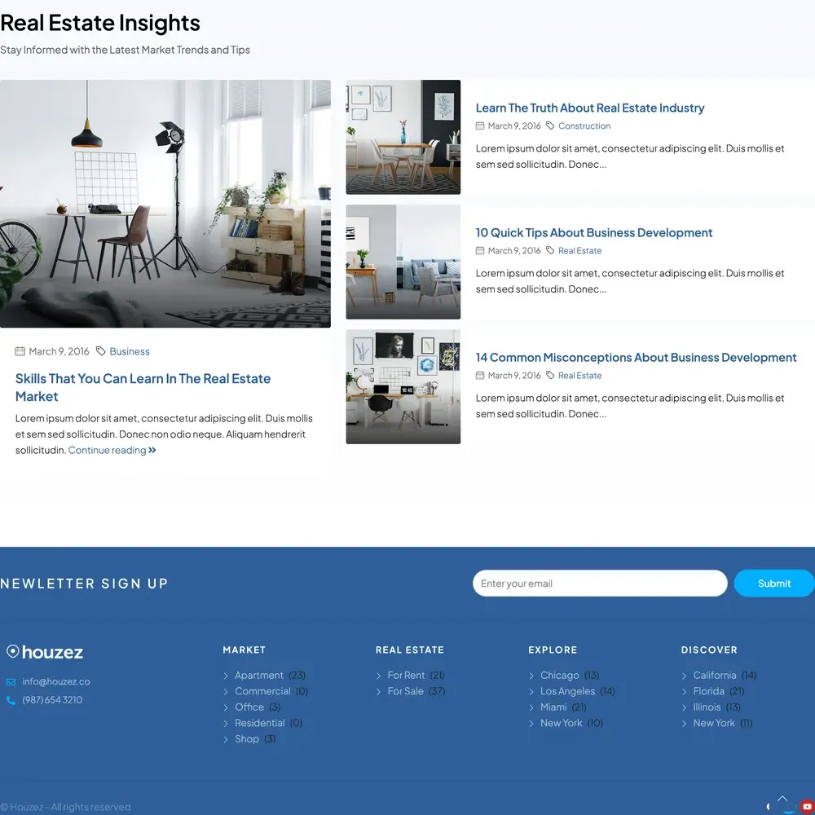Click the chevron next to For Rent

(x=379, y=676)
